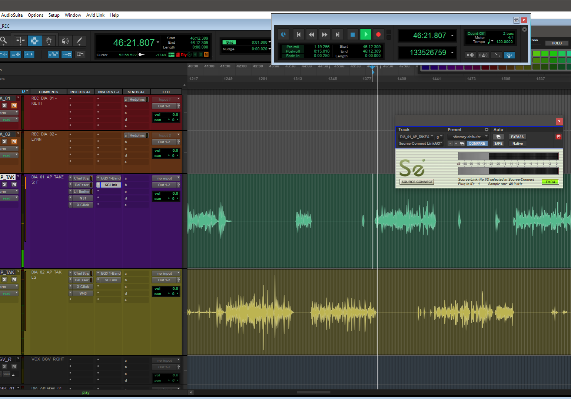Open DIA_01_AP_TAKES track selector in plug-in
The image size is (571, 399).
416,137
